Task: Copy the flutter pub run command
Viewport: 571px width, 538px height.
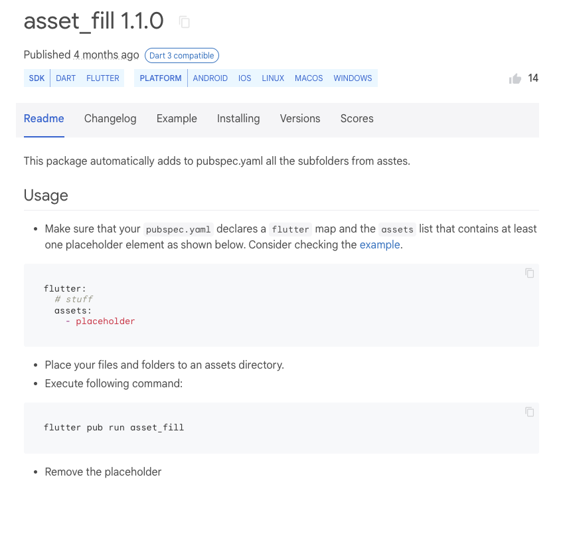Action: [x=529, y=412]
